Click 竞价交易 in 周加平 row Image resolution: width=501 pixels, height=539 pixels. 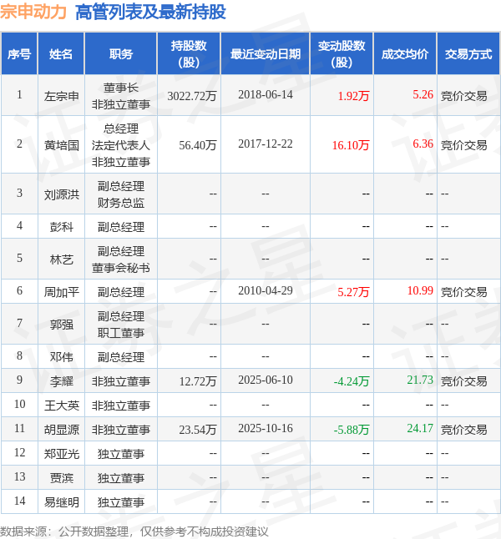click(463, 292)
